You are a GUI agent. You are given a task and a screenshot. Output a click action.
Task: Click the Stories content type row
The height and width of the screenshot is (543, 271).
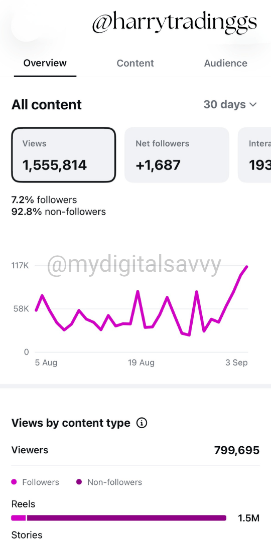coord(27,535)
